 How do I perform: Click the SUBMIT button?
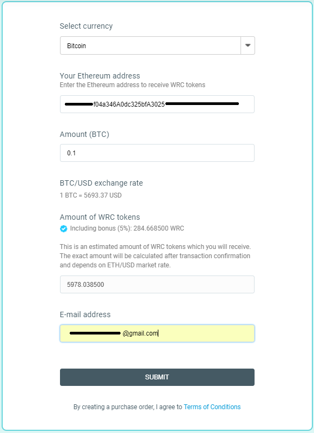(157, 377)
